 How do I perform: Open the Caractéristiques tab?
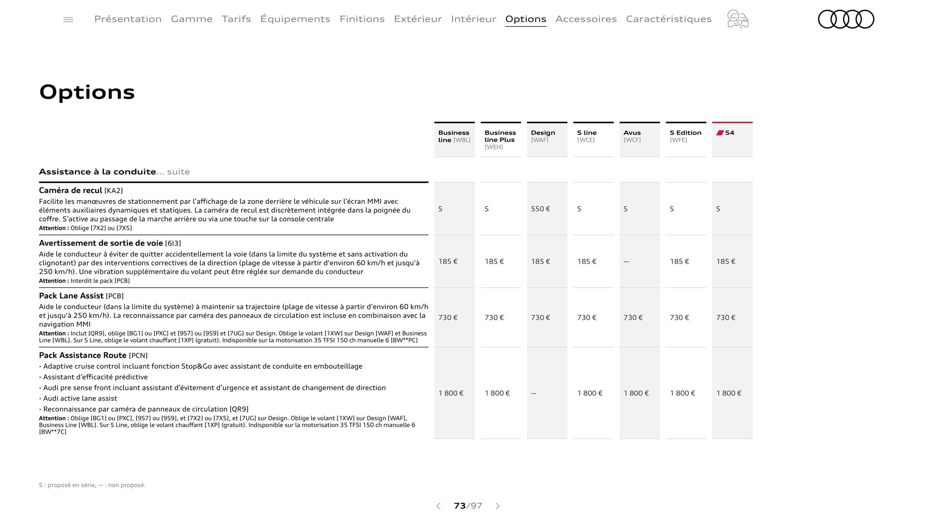tap(669, 19)
